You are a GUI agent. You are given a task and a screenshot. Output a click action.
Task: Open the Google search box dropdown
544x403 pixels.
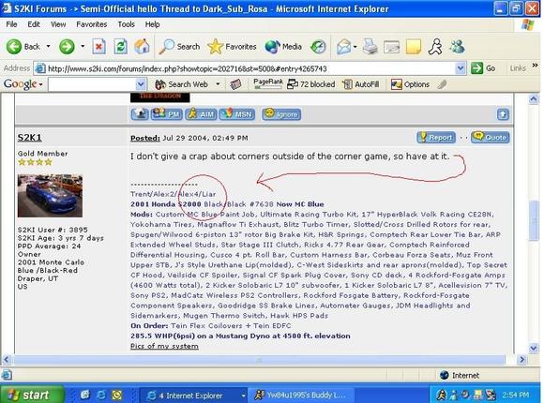coord(141,84)
